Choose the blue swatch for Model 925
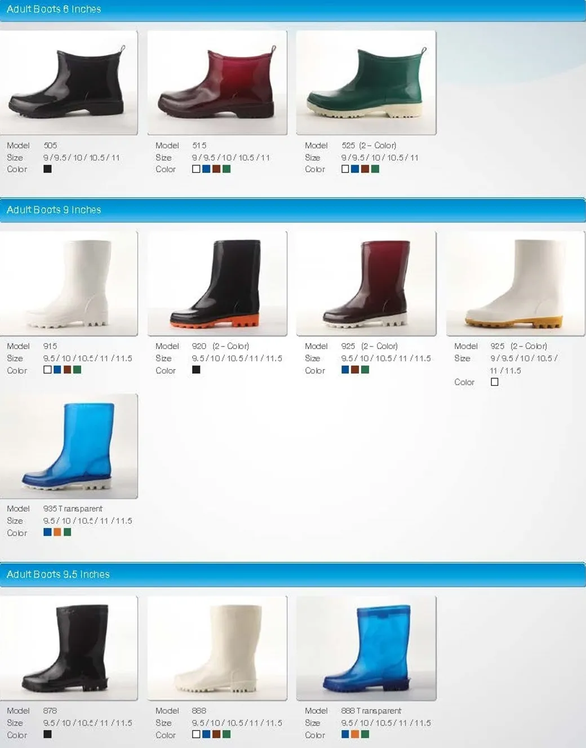The width and height of the screenshot is (586, 748). click(x=345, y=370)
